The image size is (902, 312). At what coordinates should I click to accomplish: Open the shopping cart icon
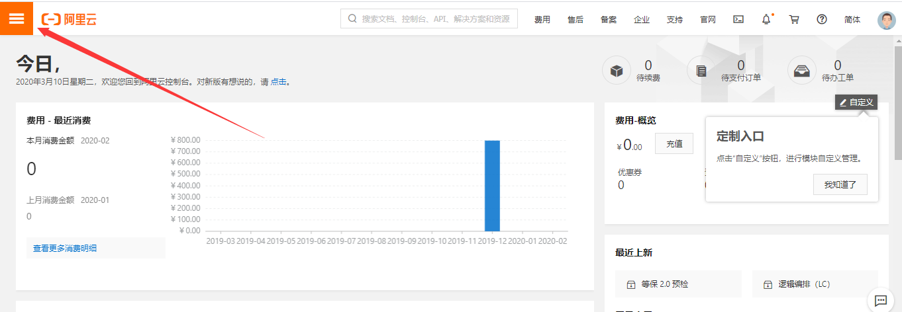(794, 19)
